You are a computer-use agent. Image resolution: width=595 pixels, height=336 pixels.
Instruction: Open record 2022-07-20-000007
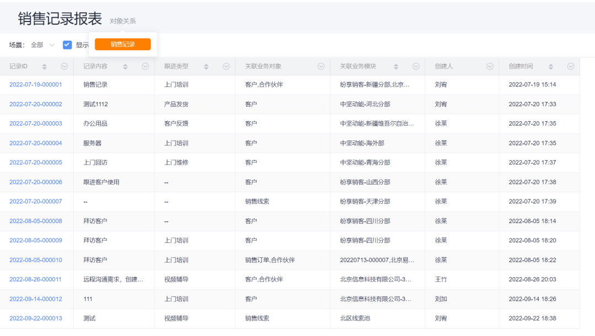pos(36,202)
